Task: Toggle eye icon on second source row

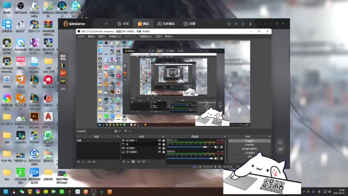Action: pos(159,144)
